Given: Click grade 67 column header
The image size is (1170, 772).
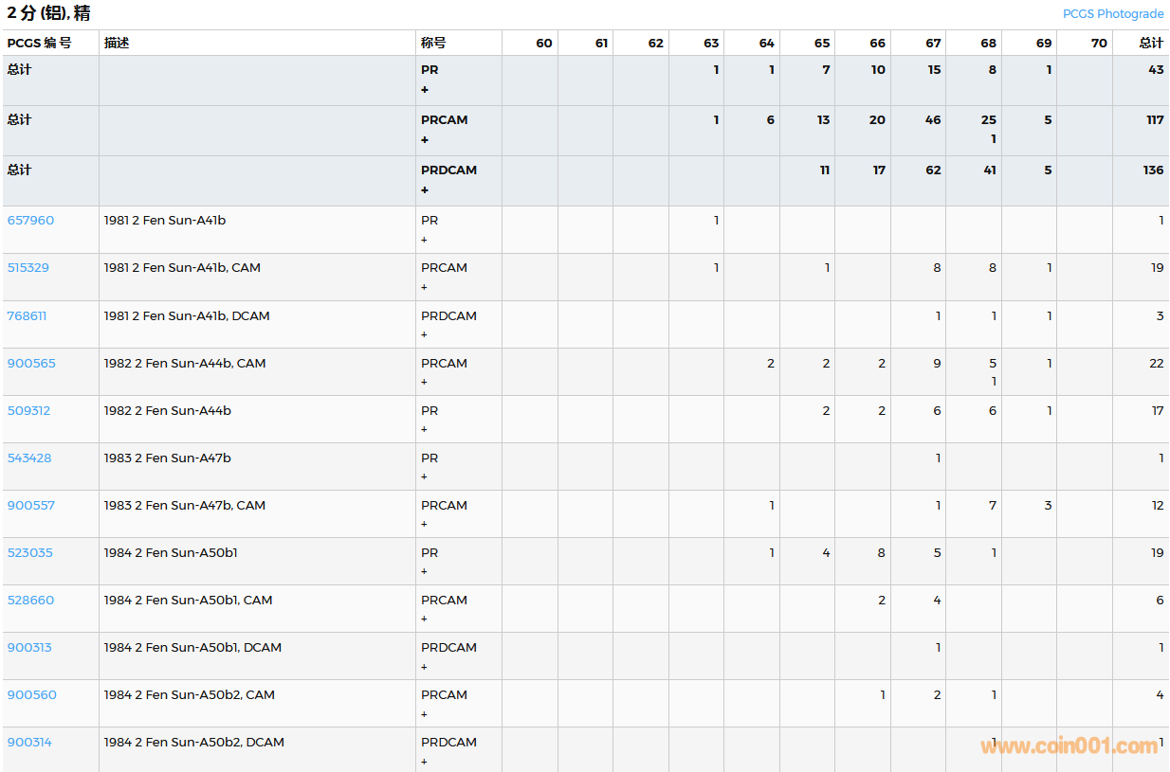Looking at the screenshot, I should pyautogui.click(x=933, y=44).
